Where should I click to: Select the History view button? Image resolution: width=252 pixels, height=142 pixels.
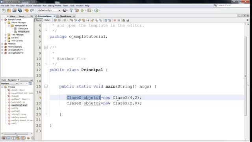coord(47,20)
